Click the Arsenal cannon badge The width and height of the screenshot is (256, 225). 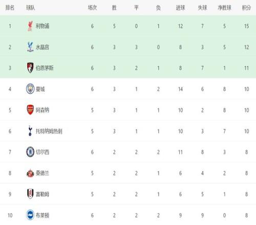[x=30, y=110]
